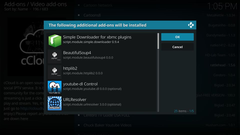The width and height of the screenshot is (240, 135).
Task: Click the httplib2 python module icon
Action: click(x=55, y=72)
